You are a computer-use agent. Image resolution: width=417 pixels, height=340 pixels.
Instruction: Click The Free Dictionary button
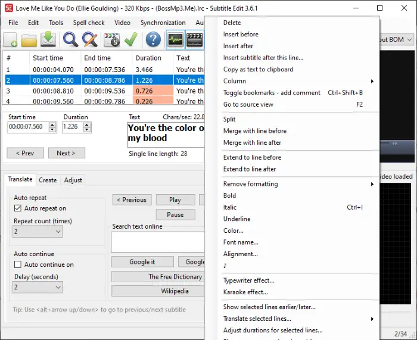(158, 277)
